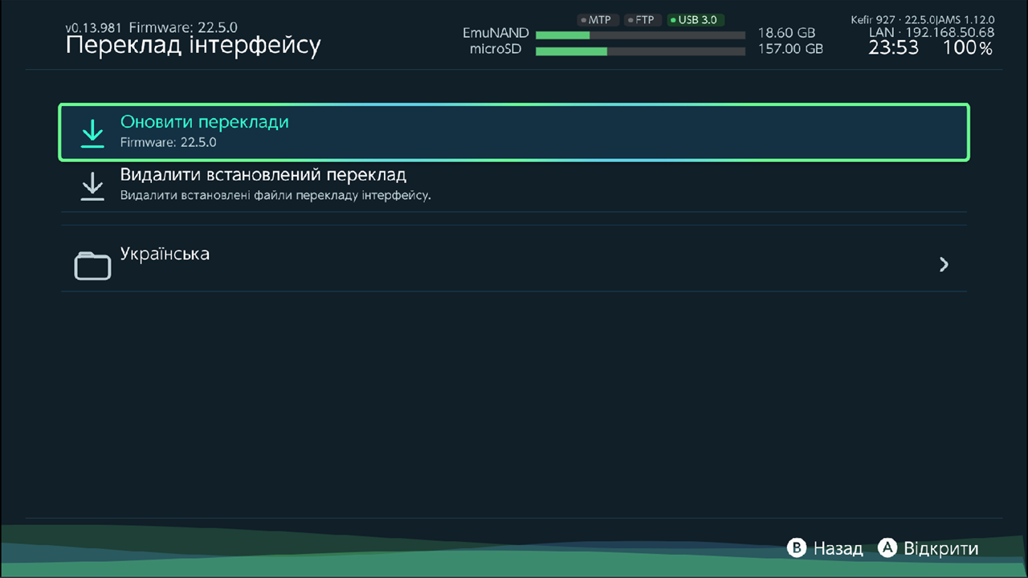
Task: Click Firmware: 22.5.0 subtitle under Оновити переклади
Action: (x=169, y=143)
